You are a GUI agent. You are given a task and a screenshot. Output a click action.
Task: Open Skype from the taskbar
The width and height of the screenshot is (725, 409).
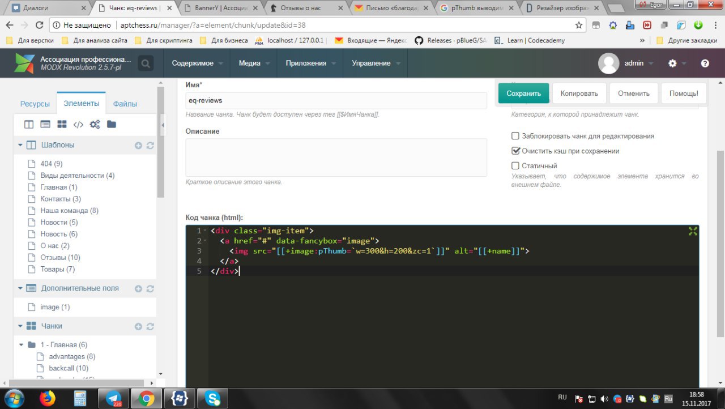click(214, 398)
